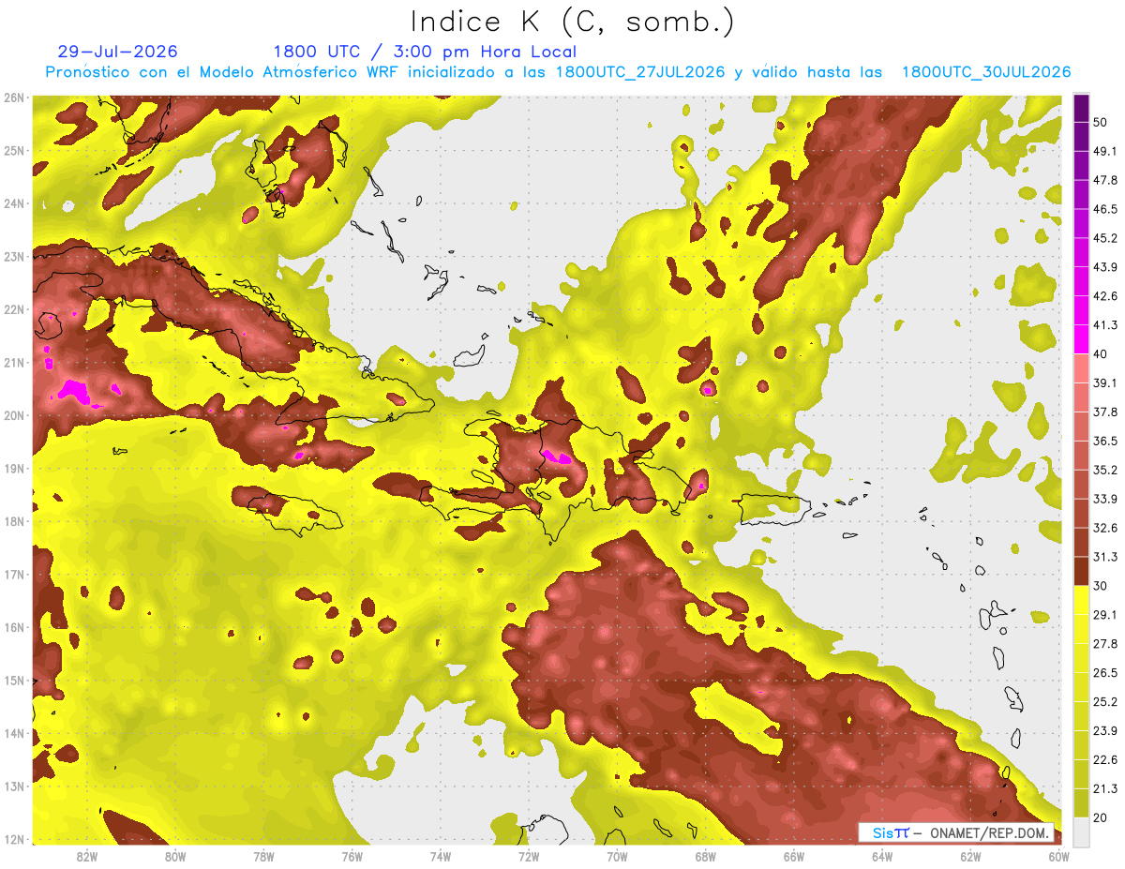1125x869 pixels.
Task: Click the colorbar label "47.8"
Action: (1104, 180)
